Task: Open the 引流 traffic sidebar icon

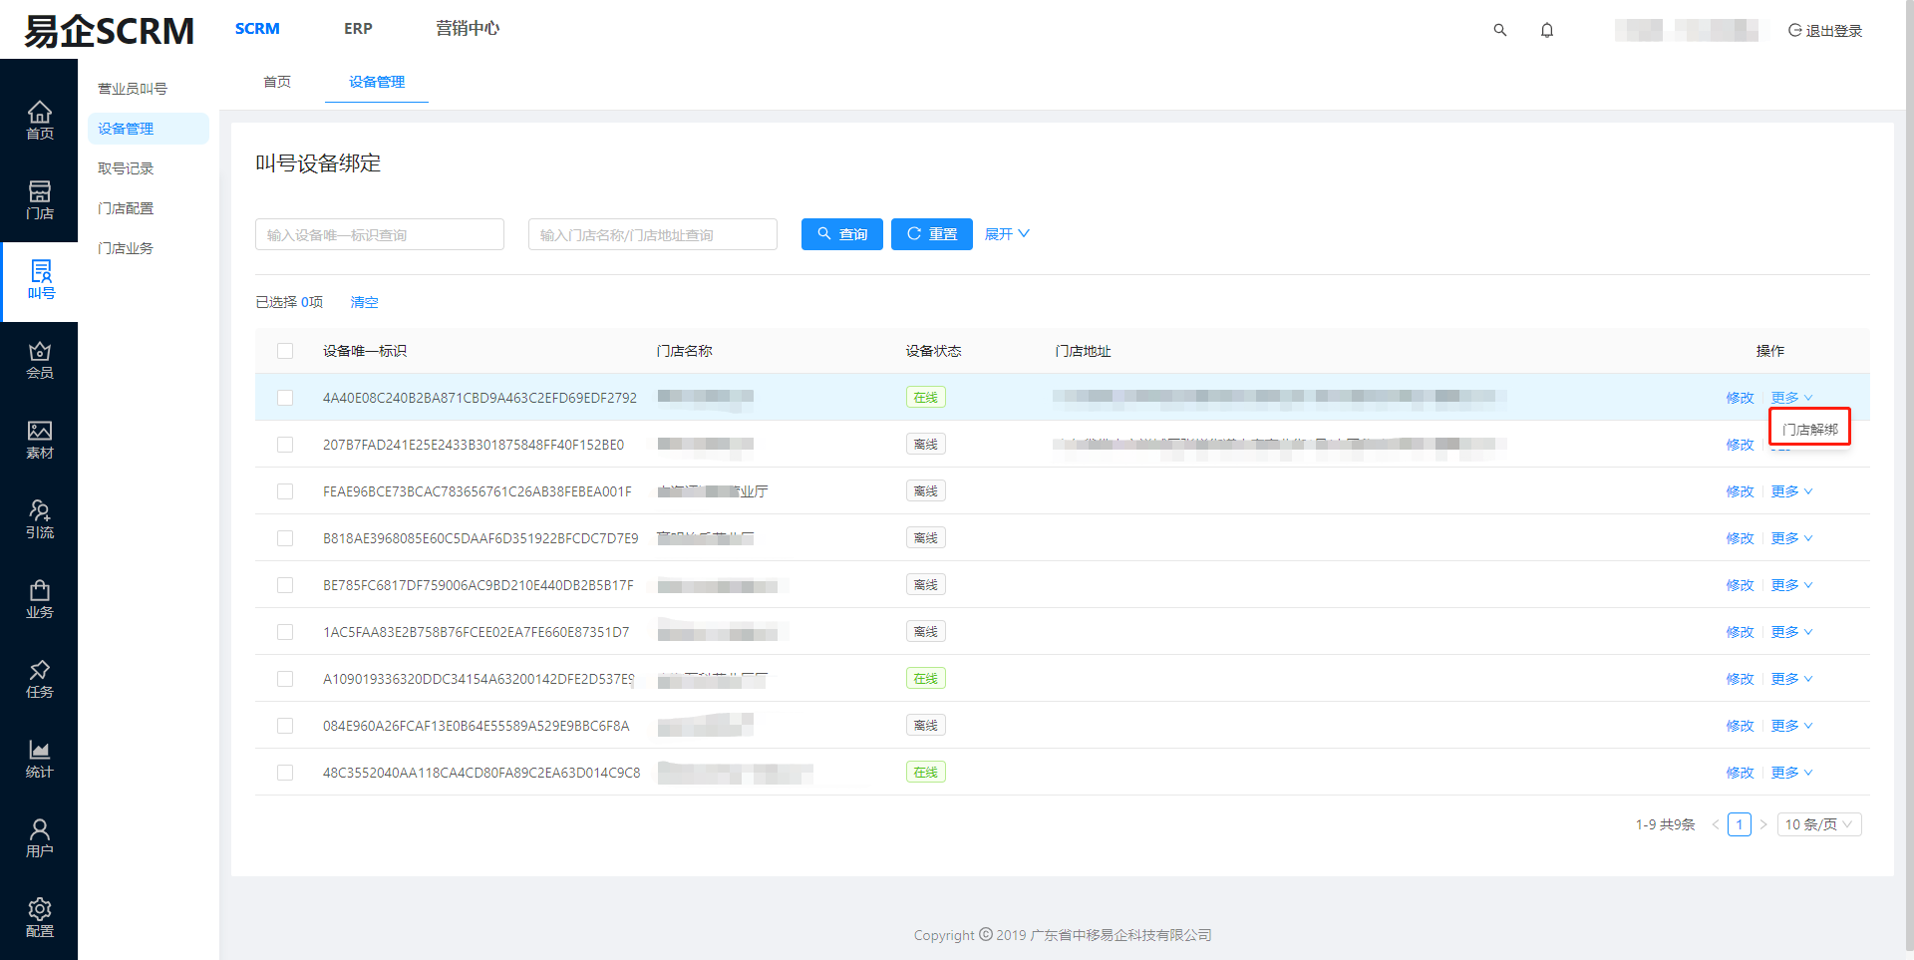Action: (39, 519)
